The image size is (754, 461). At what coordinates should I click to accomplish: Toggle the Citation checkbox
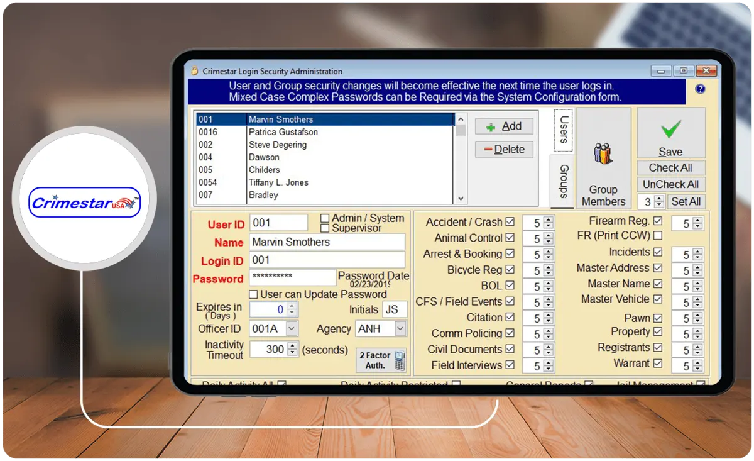510,318
